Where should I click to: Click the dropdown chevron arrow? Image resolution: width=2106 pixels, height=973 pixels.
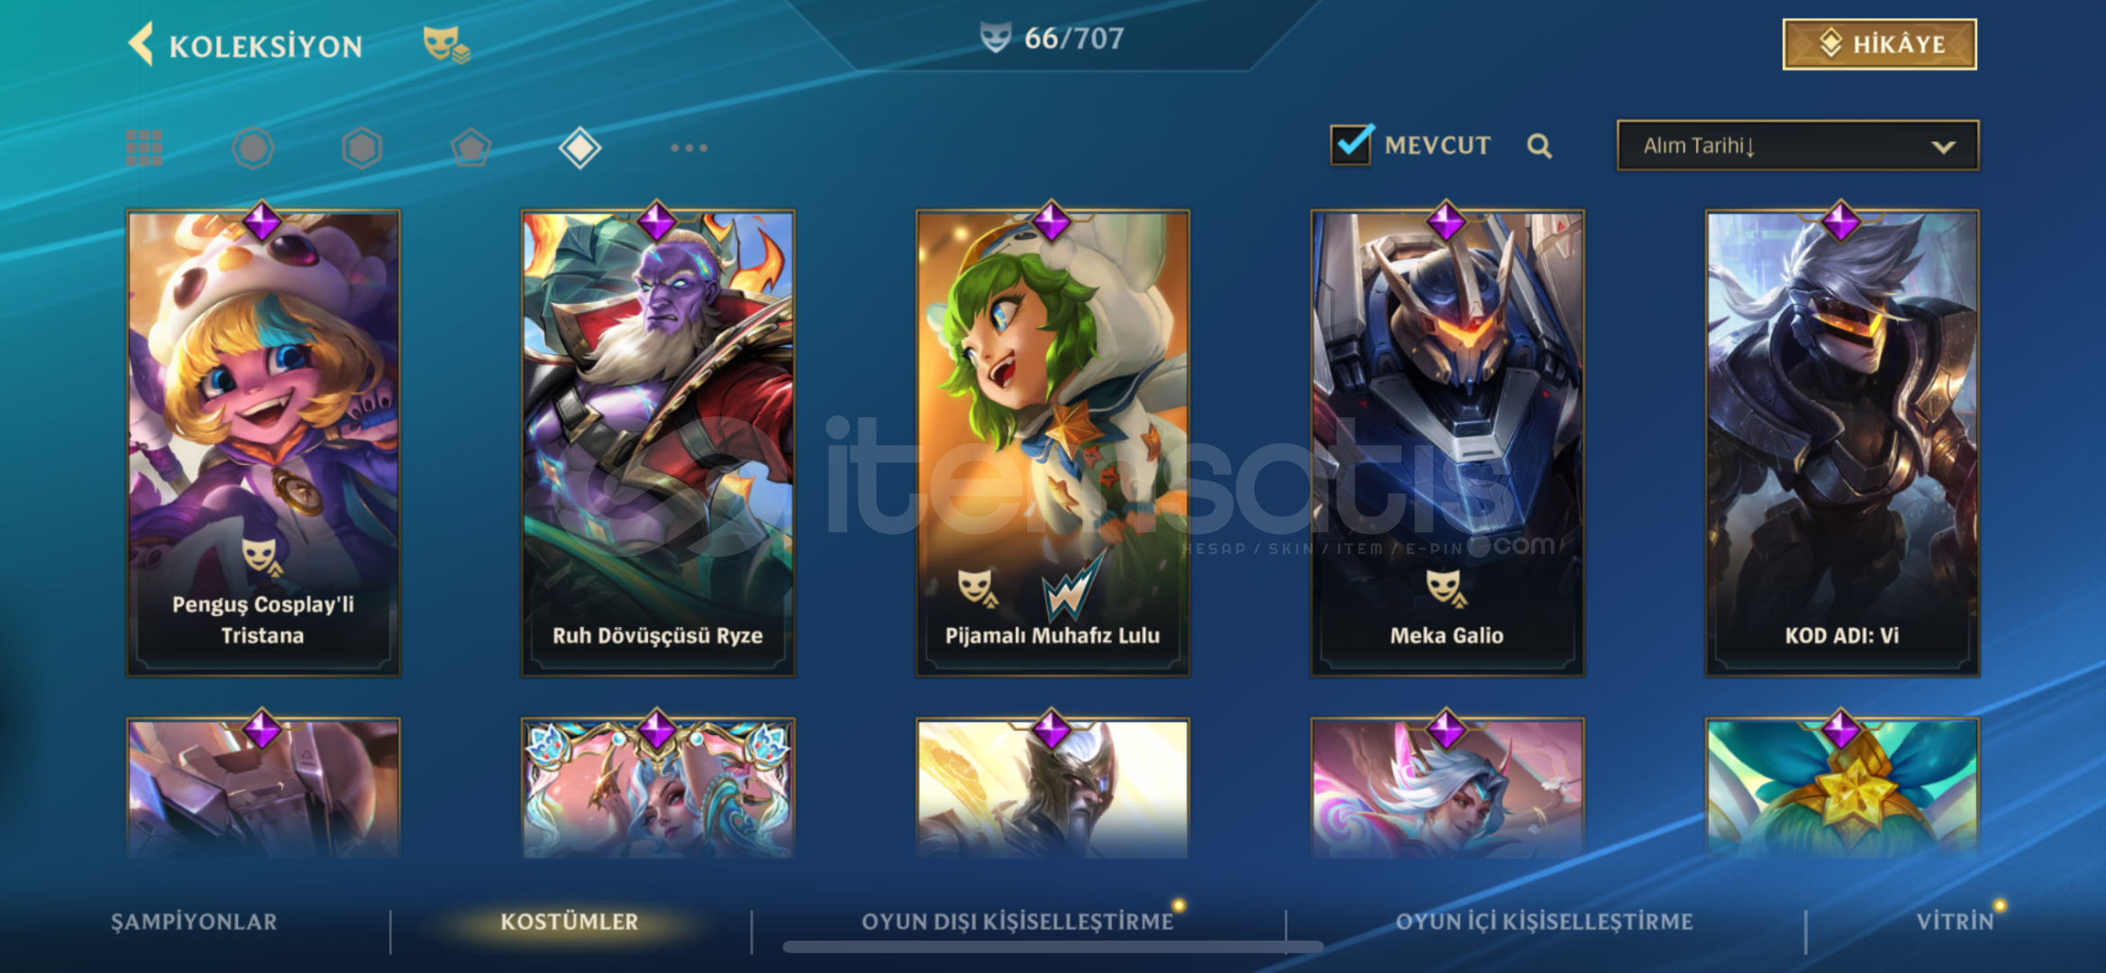(x=1944, y=146)
